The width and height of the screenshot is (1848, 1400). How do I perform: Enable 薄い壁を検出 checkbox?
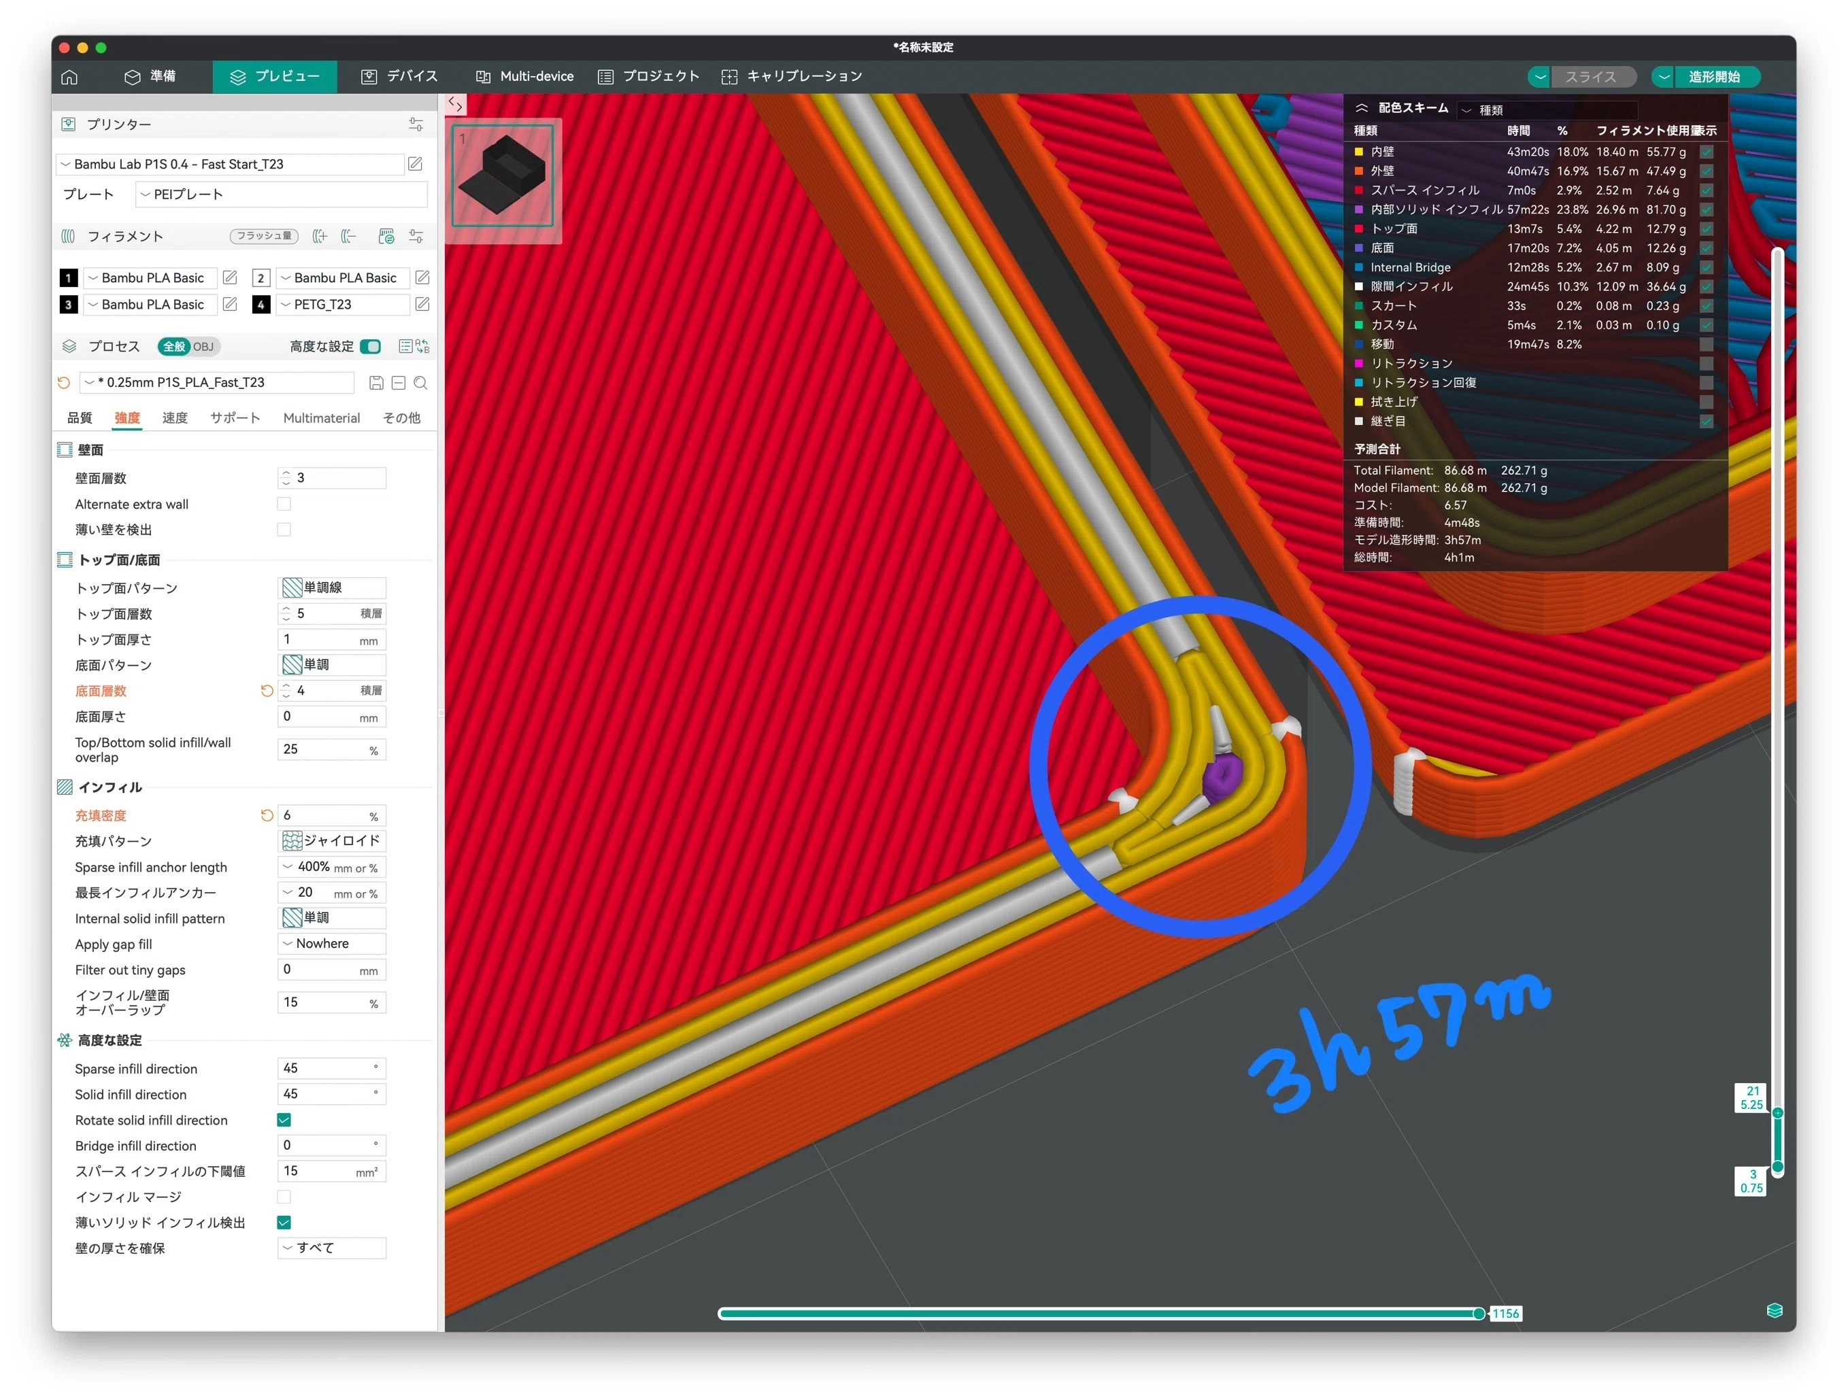284,530
